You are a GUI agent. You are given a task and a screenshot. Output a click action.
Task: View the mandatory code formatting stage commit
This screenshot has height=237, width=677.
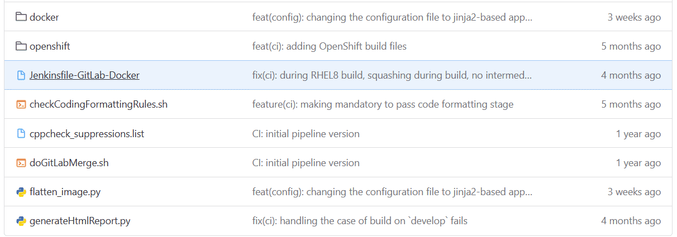383,104
